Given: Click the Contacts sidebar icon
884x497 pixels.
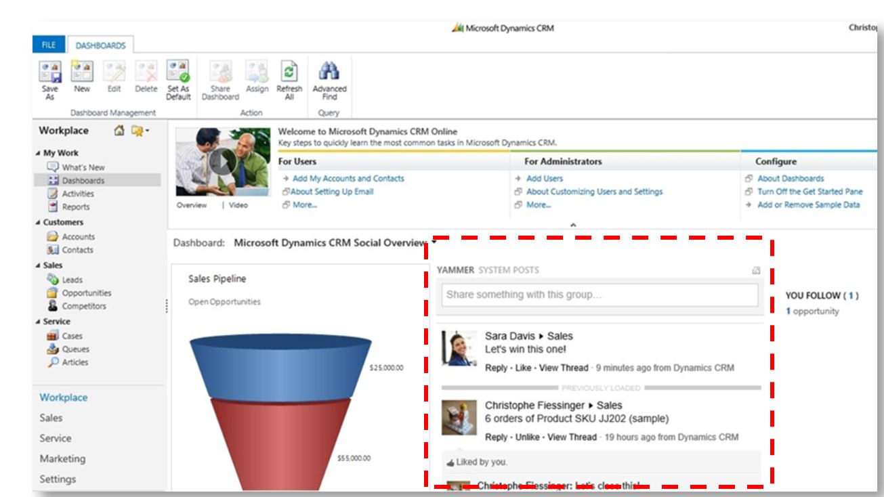Looking at the screenshot, I should coord(53,250).
